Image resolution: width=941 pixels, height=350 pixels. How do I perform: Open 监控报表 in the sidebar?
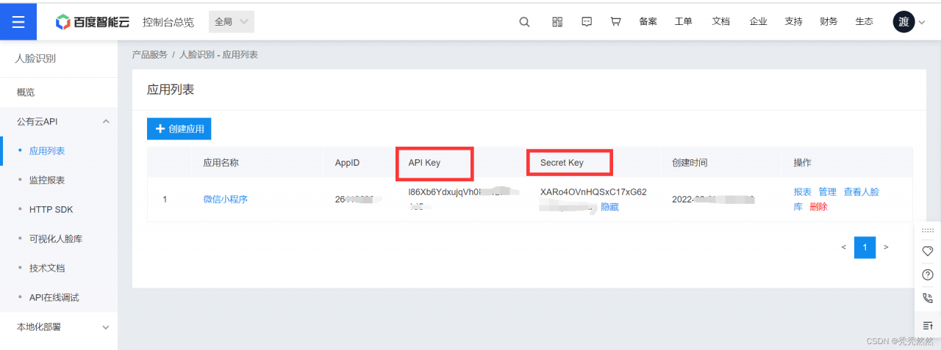click(x=47, y=181)
